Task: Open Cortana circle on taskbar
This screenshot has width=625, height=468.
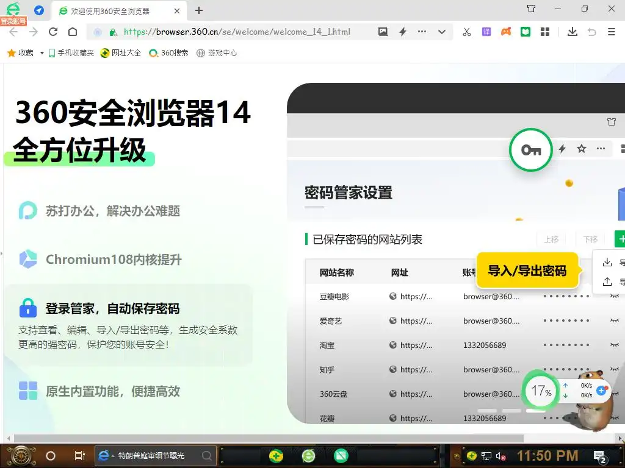Action: 51,456
